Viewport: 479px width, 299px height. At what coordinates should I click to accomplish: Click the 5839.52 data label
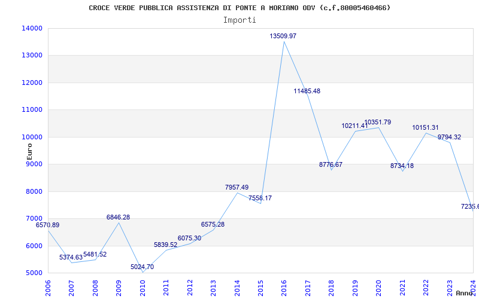166,245
